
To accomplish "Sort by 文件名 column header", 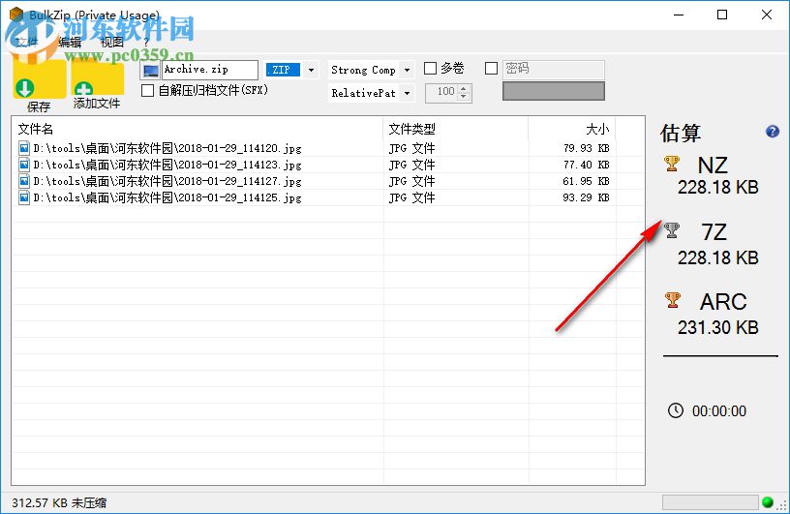I will (x=197, y=129).
